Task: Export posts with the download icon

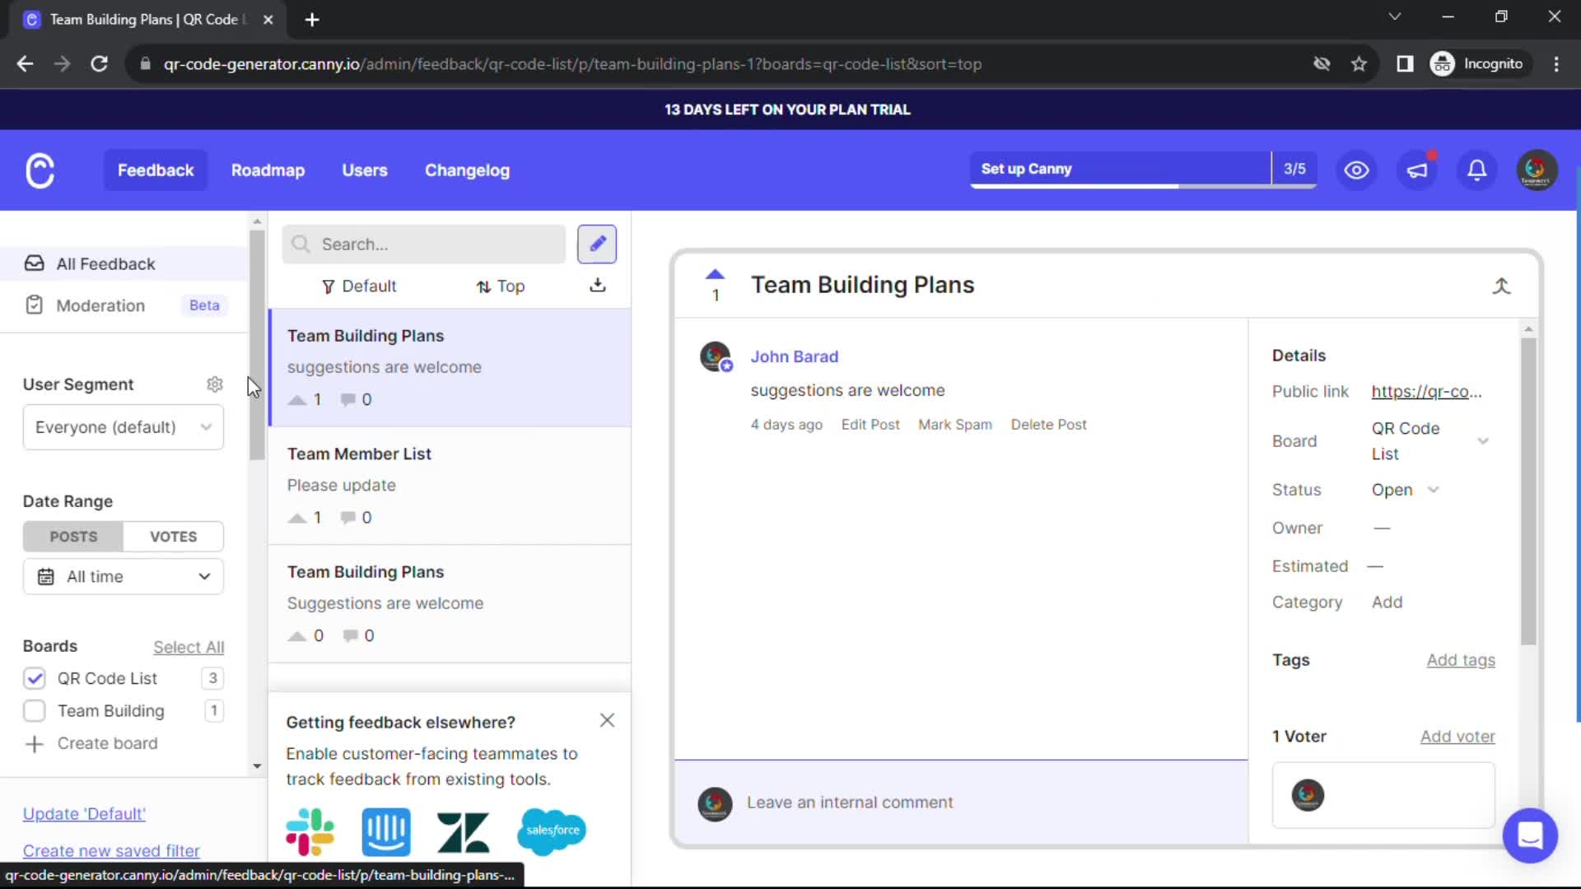Action: click(x=598, y=285)
